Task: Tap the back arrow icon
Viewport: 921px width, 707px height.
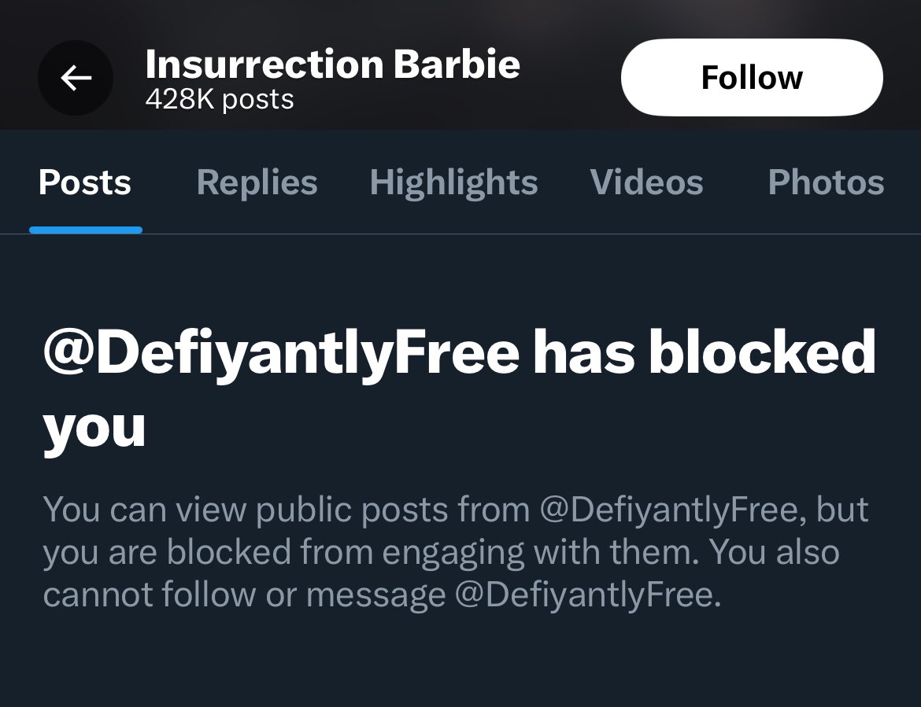Action: (76, 78)
